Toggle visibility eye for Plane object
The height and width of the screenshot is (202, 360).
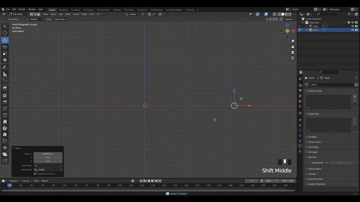(353, 30)
